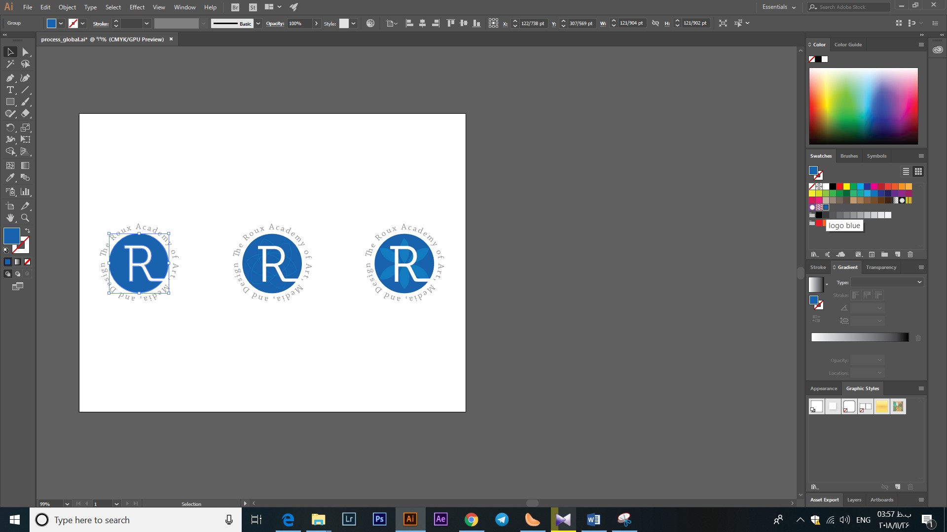947x532 pixels.
Task: Open the Object menu
Action: [x=67, y=7]
